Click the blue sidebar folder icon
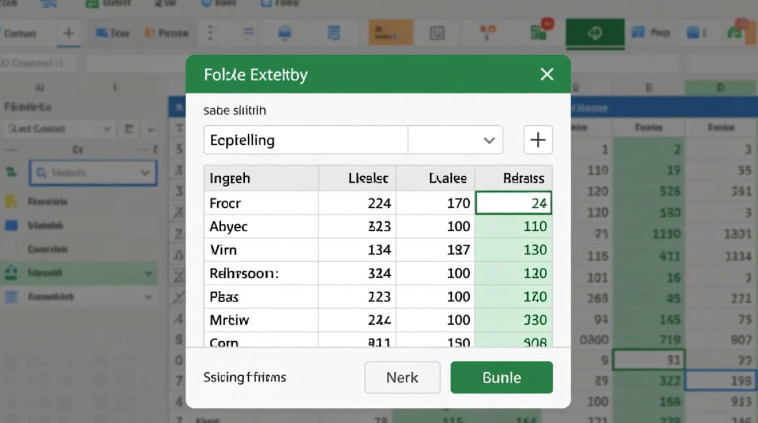 (11, 226)
